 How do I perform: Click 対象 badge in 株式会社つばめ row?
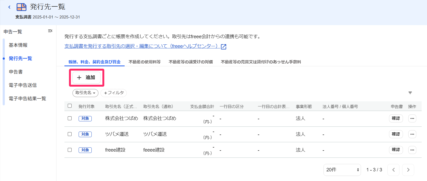(85, 118)
